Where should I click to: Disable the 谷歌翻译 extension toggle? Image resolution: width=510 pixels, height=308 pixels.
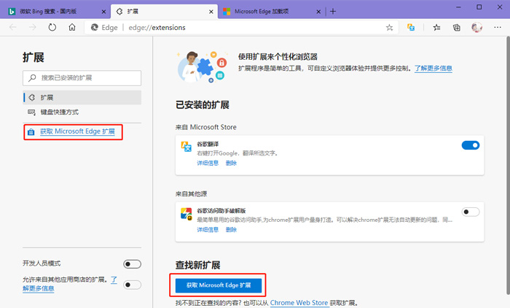click(470, 145)
